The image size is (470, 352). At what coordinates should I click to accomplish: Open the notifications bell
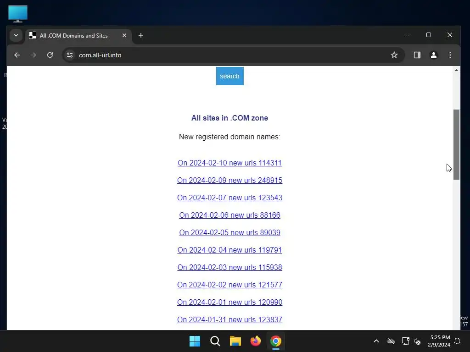(x=458, y=341)
